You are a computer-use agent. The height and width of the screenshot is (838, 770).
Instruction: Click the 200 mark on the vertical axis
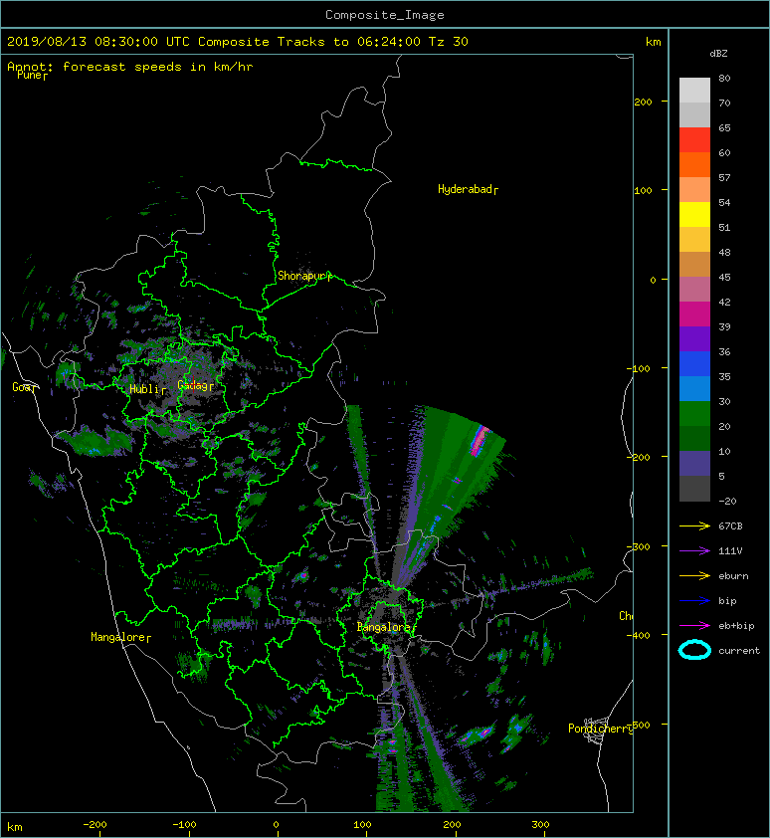[644, 102]
